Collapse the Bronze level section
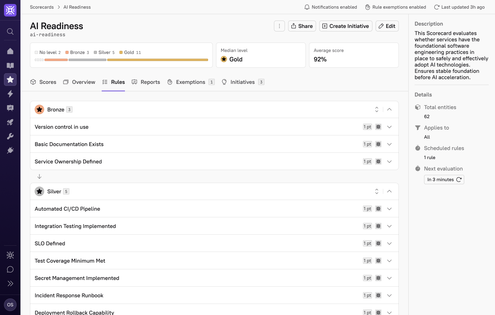Image resolution: width=495 pixels, height=315 pixels. 389,109
